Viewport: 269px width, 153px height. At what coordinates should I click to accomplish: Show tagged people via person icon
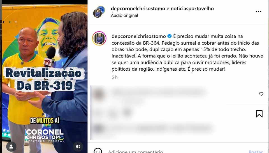pos(11,147)
